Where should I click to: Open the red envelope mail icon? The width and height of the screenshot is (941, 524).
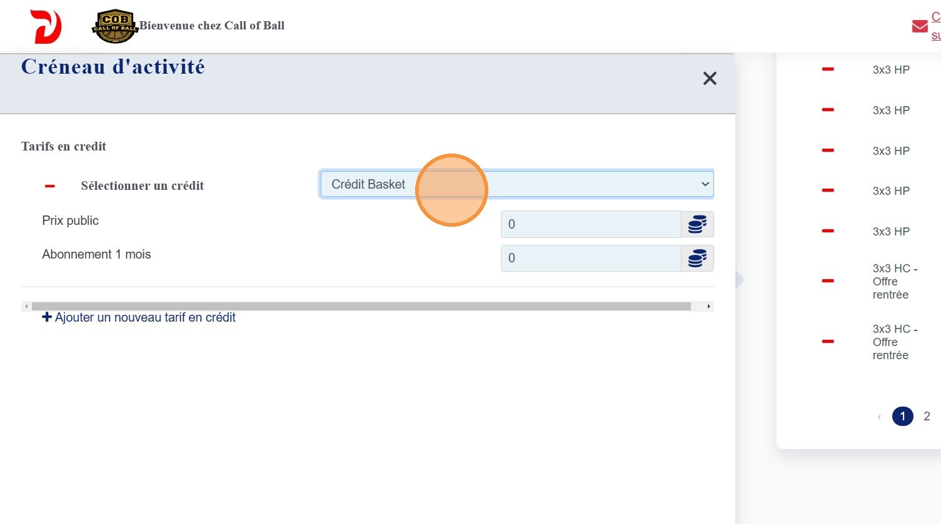click(919, 26)
